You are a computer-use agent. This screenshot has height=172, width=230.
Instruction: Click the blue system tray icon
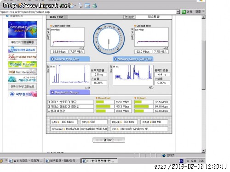click(181, 161)
